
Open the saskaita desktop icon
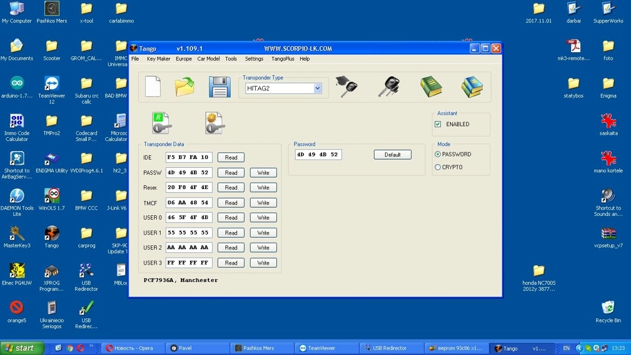click(x=608, y=125)
